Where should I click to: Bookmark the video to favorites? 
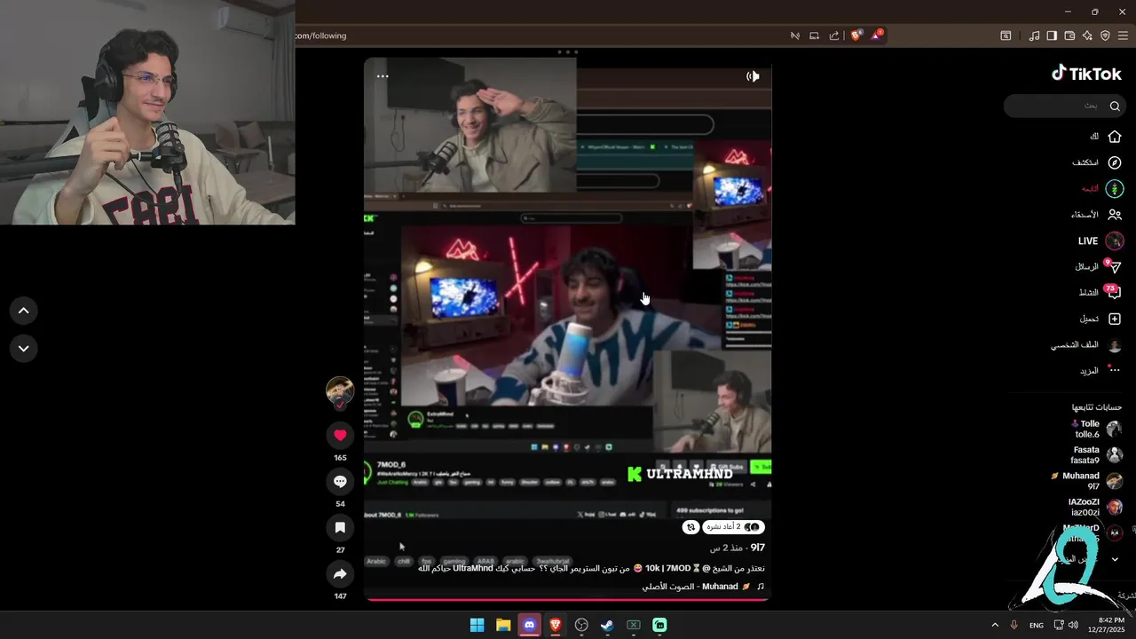coord(340,527)
